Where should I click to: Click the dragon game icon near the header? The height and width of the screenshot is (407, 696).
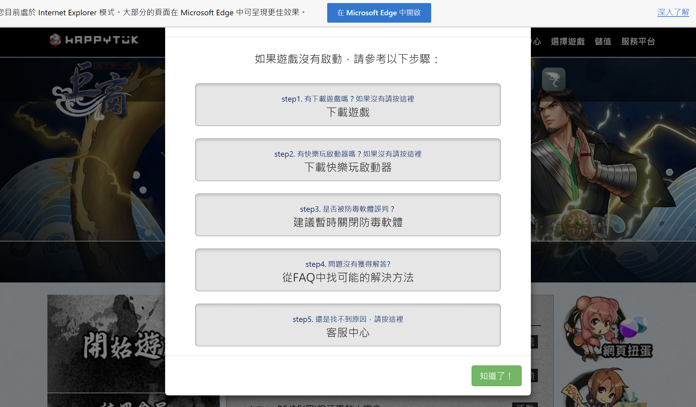(x=553, y=79)
